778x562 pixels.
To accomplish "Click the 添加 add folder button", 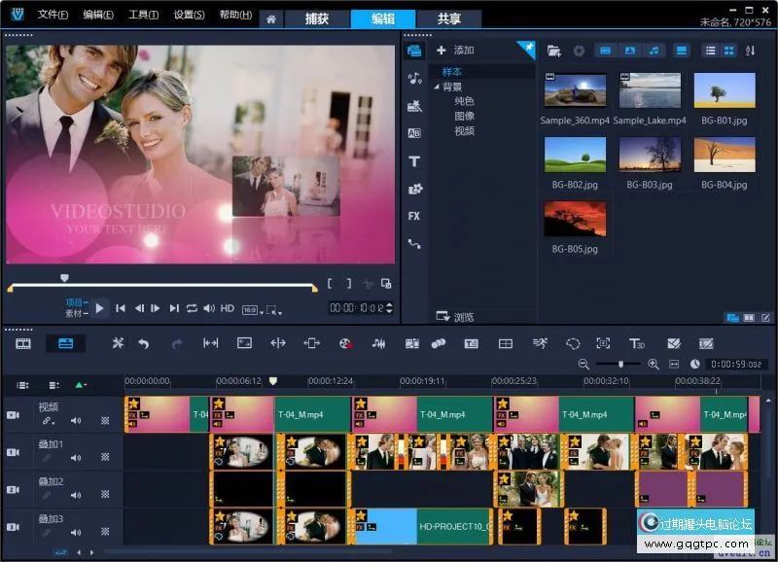I will (x=455, y=51).
